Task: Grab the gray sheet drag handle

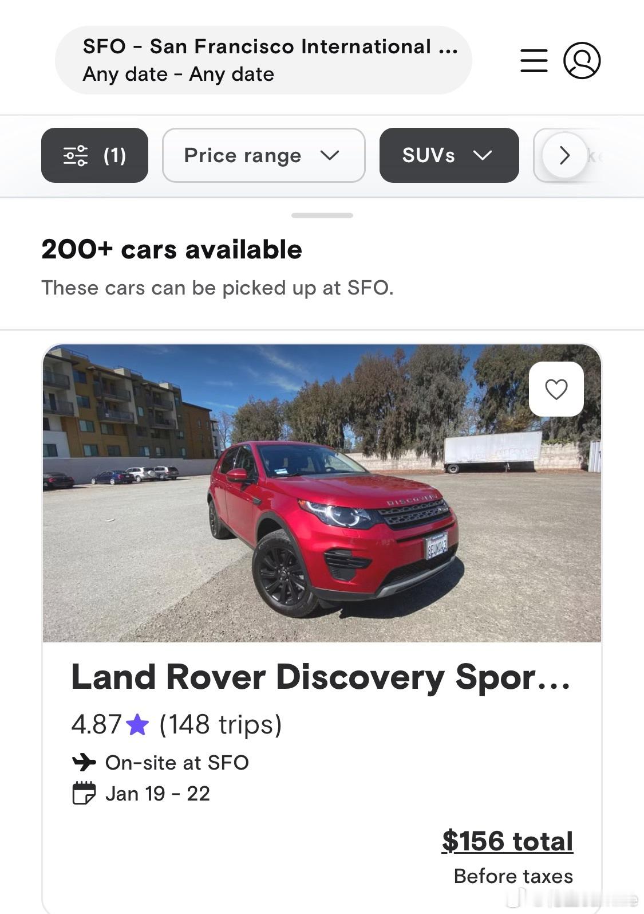Action: pyautogui.click(x=322, y=215)
